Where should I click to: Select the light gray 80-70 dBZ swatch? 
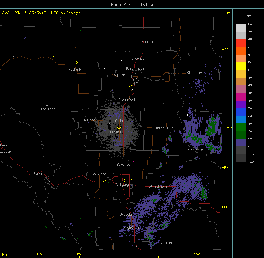click(x=241, y=28)
